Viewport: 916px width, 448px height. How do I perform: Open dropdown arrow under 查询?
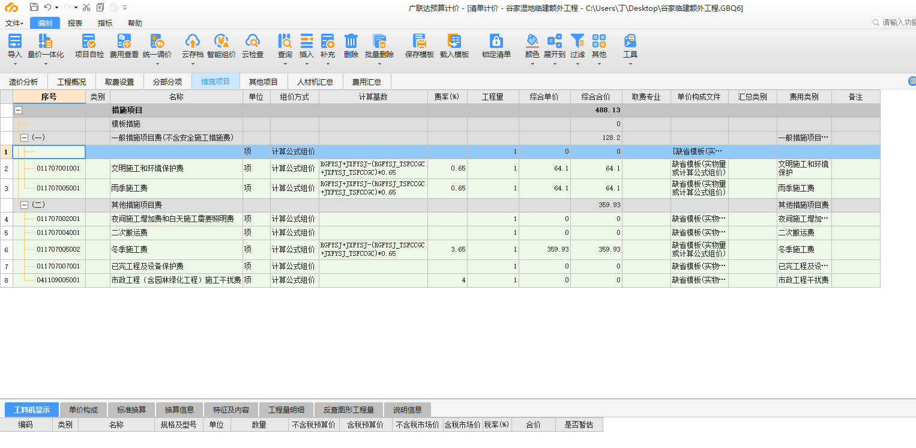point(285,64)
